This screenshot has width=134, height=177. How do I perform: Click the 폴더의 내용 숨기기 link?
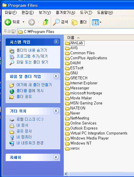[x=32, y=50]
